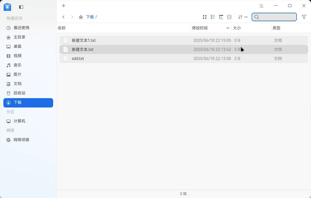311x198 pixels.
Task: Open the sort order dropdown
Action: point(243,17)
